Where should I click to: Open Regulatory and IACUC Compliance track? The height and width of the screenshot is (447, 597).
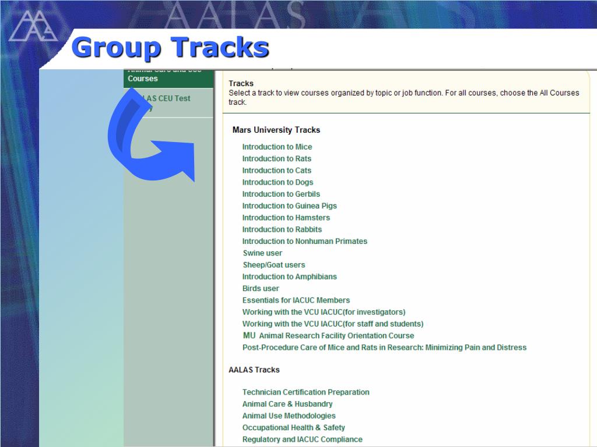tap(303, 439)
